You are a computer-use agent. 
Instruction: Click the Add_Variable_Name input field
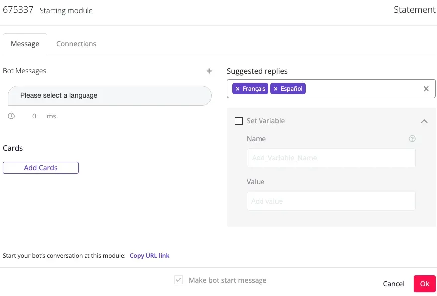click(x=331, y=157)
